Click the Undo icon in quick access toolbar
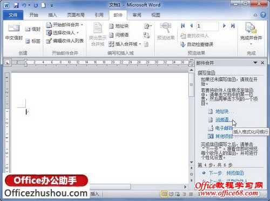The width and height of the screenshot is (270, 201). click(x=24, y=5)
